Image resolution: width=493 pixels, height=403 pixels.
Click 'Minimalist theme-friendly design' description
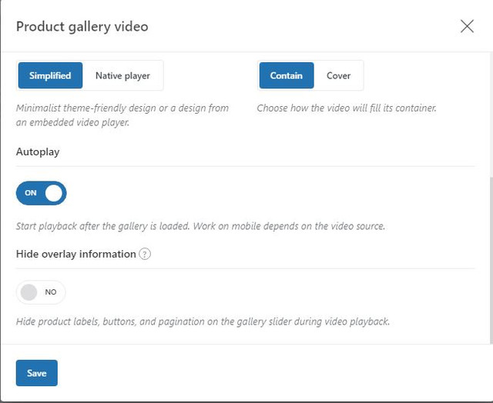(122, 115)
